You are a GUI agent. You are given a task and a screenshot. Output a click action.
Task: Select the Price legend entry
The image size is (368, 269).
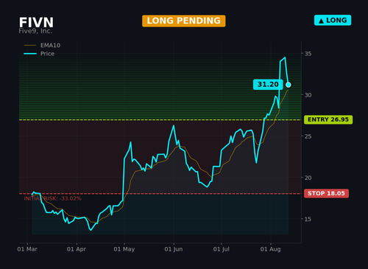pyautogui.click(x=39, y=54)
